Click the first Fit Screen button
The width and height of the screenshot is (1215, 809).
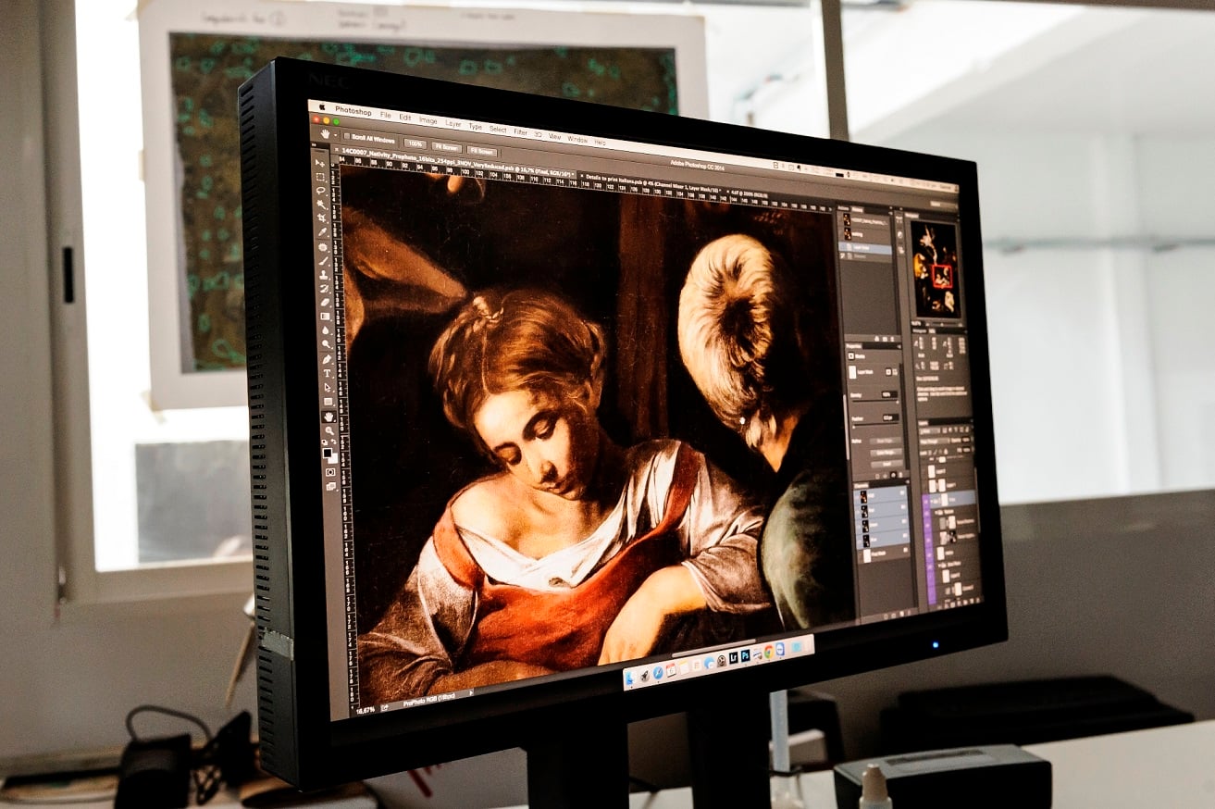[x=447, y=147]
